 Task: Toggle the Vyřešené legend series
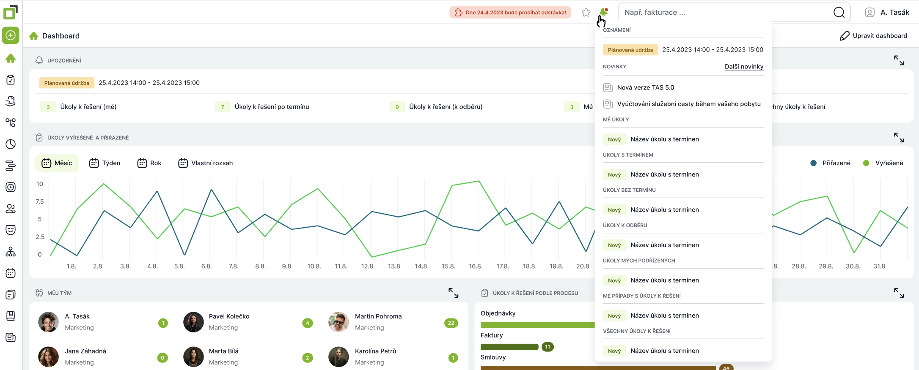tap(883, 163)
